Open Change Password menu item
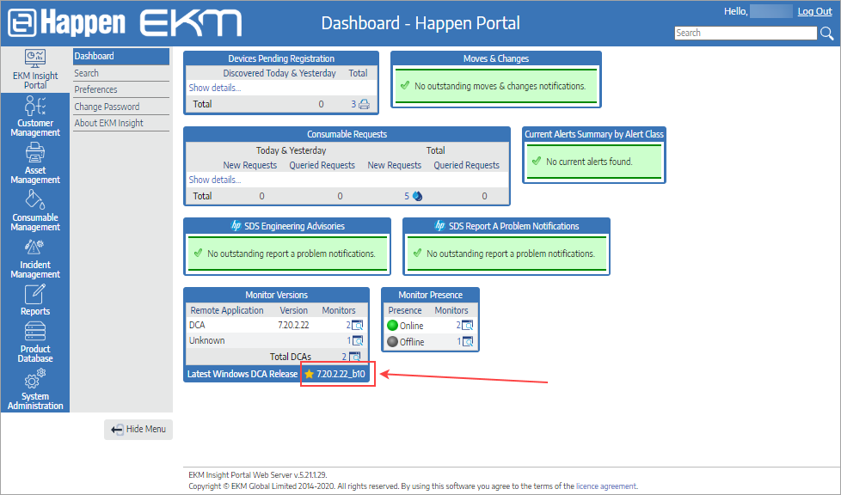This screenshot has width=841, height=495. tap(120, 107)
